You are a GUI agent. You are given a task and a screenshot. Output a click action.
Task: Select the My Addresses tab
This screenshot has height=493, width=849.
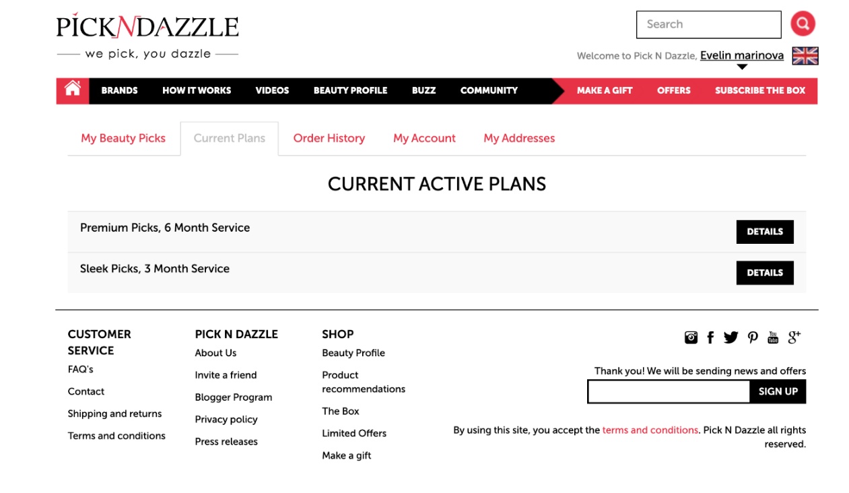pos(519,138)
